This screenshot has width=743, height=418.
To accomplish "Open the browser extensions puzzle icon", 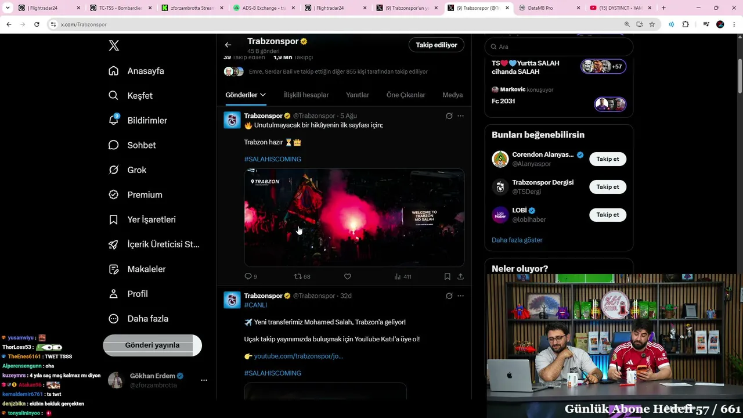I will pyautogui.click(x=686, y=24).
